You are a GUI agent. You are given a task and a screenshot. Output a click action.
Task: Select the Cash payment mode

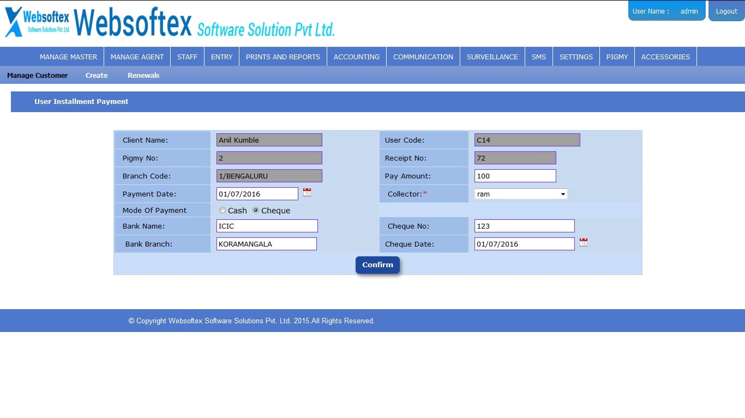click(223, 211)
